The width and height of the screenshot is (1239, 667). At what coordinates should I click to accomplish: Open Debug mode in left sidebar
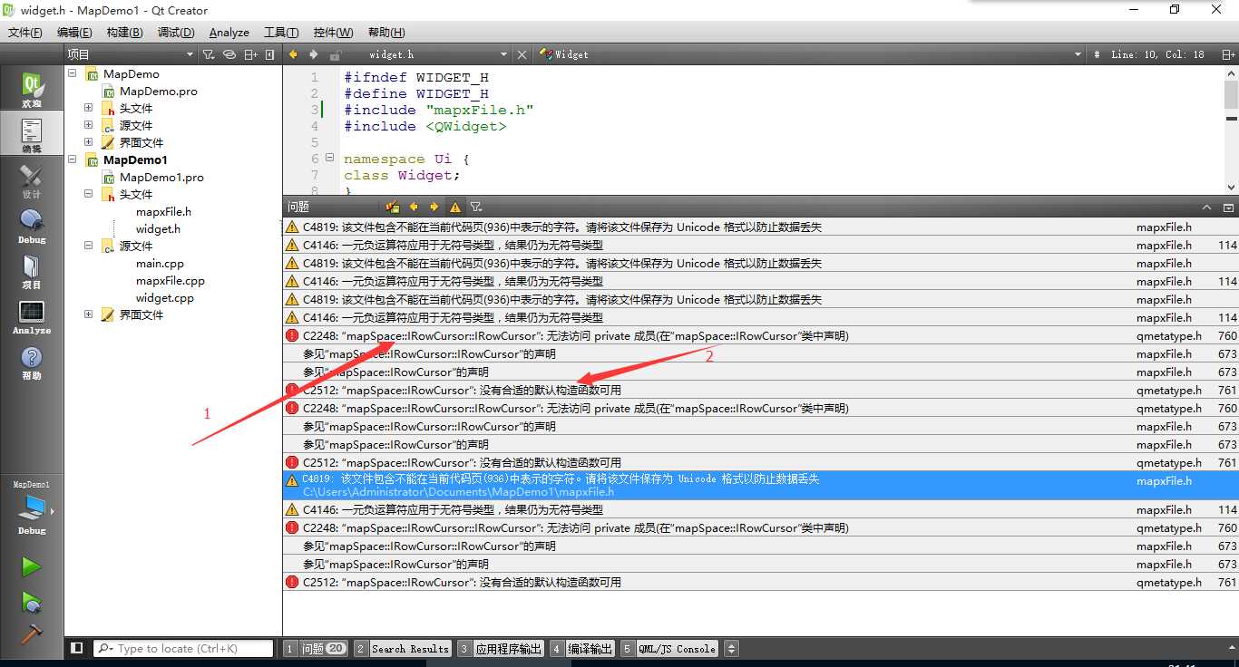[32, 227]
